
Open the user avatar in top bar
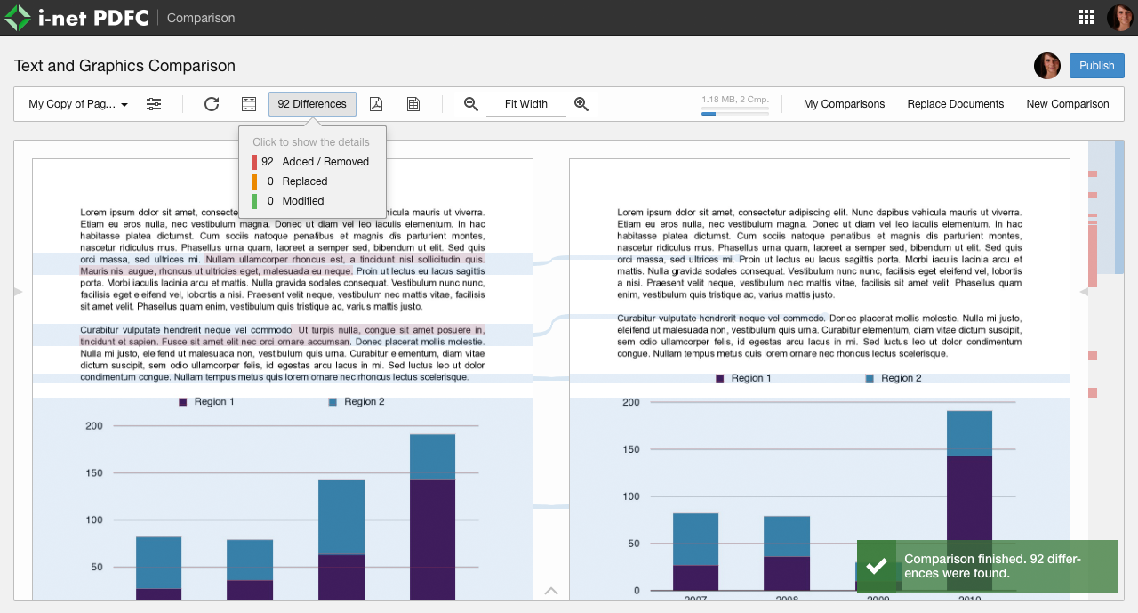[x=1119, y=17]
